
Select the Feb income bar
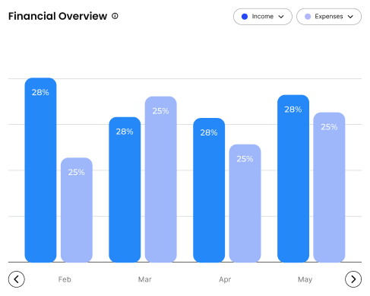40,170
